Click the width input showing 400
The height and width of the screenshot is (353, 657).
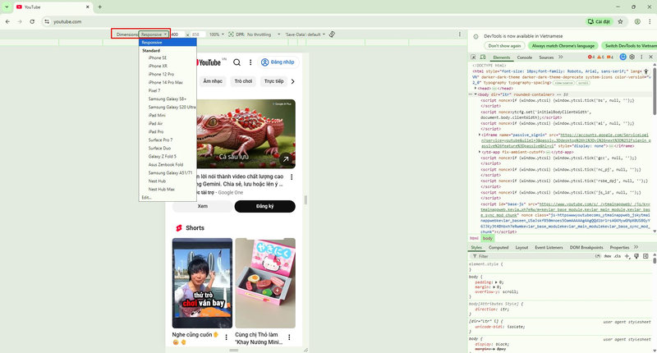tap(177, 34)
